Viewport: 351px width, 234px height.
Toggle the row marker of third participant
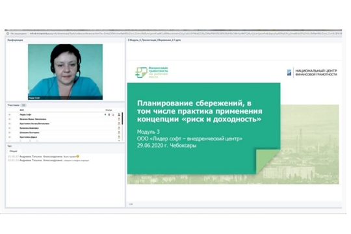pos(9,123)
